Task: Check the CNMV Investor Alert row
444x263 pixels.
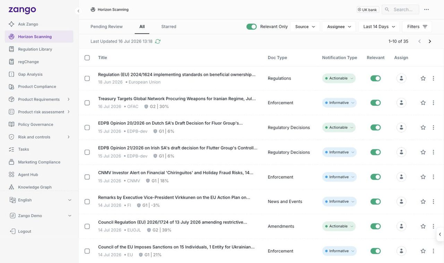Action: point(87,177)
